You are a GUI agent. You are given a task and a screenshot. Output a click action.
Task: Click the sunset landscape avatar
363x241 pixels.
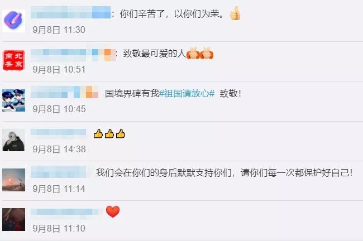click(13, 180)
